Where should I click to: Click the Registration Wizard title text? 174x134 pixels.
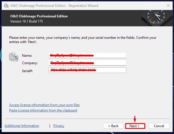[84, 5]
